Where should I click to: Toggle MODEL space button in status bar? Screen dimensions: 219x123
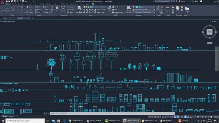[x=151, y=117]
